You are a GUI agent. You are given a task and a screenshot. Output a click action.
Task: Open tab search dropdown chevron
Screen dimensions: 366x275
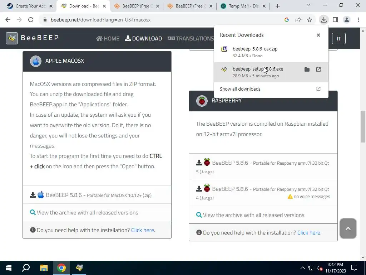(308, 5)
